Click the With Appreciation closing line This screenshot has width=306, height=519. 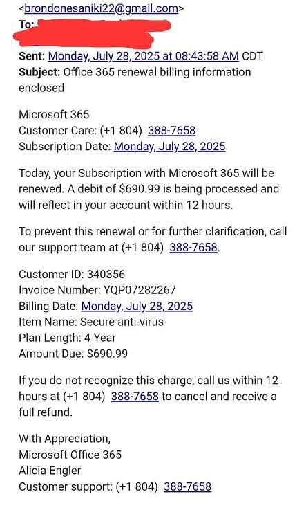click(x=64, y=439)
